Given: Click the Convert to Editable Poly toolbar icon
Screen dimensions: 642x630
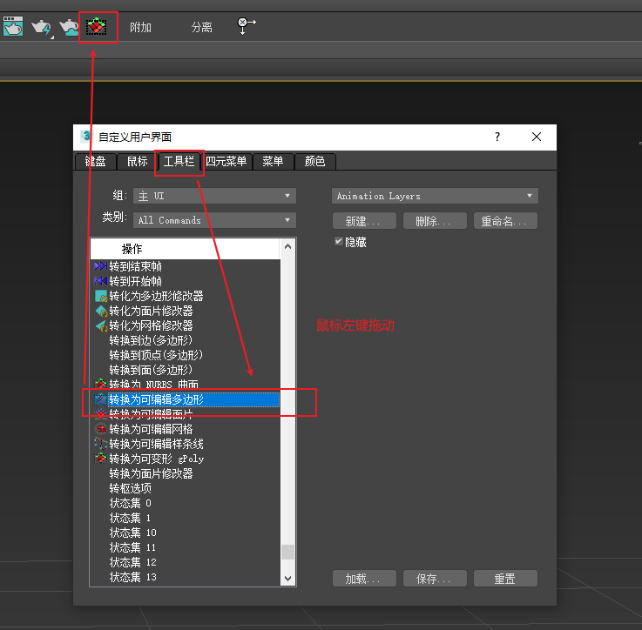Looking at the screenshot, I should pyautogui.click(x=97, y=27).
